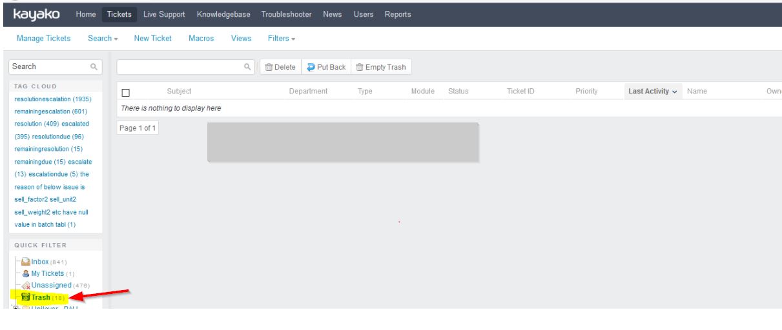Open Macros page

(201, 38)
